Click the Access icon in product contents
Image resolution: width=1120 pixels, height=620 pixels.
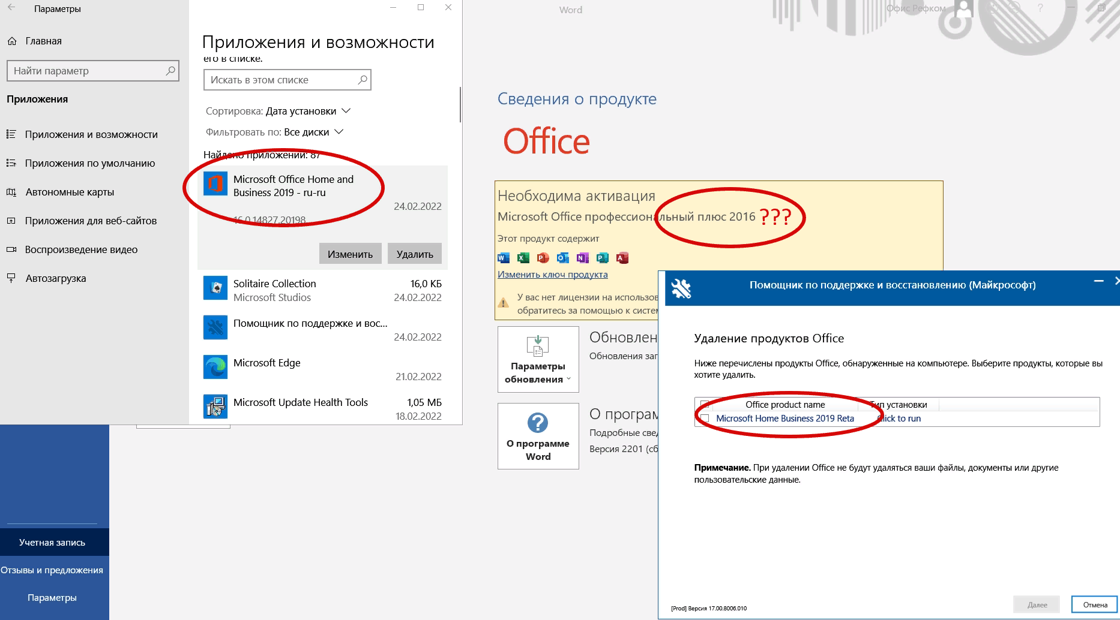click(x=622, y=258)
